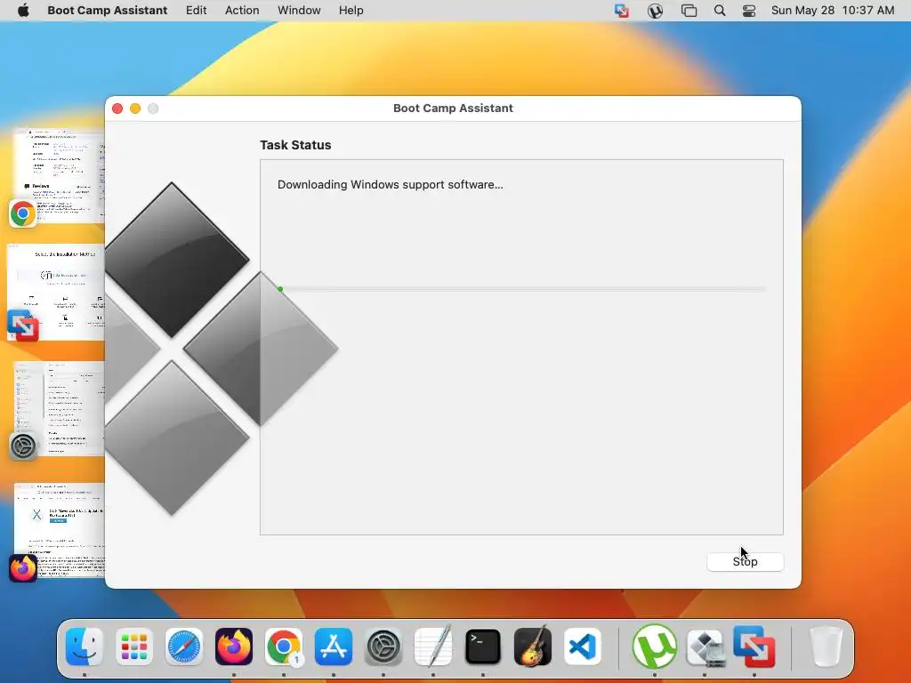Switch to Firefox window thumbnail in Stage Manager
The width and height of the screenshot is (911, 683).
[x=60, y=530]
